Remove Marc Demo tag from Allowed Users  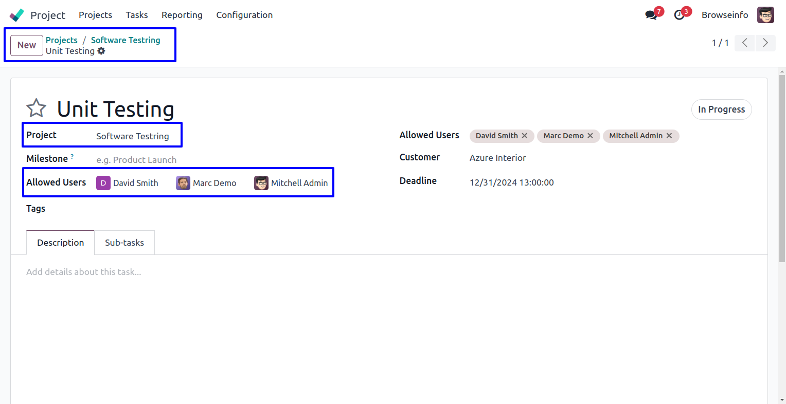(591, 136)
